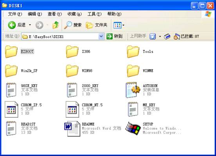Click the 已拦截:87 blocked counter
216x156 pixels.
tap(186, 36)
